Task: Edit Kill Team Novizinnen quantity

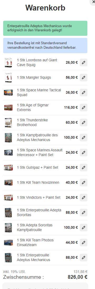Action: (x=83, y=182)
